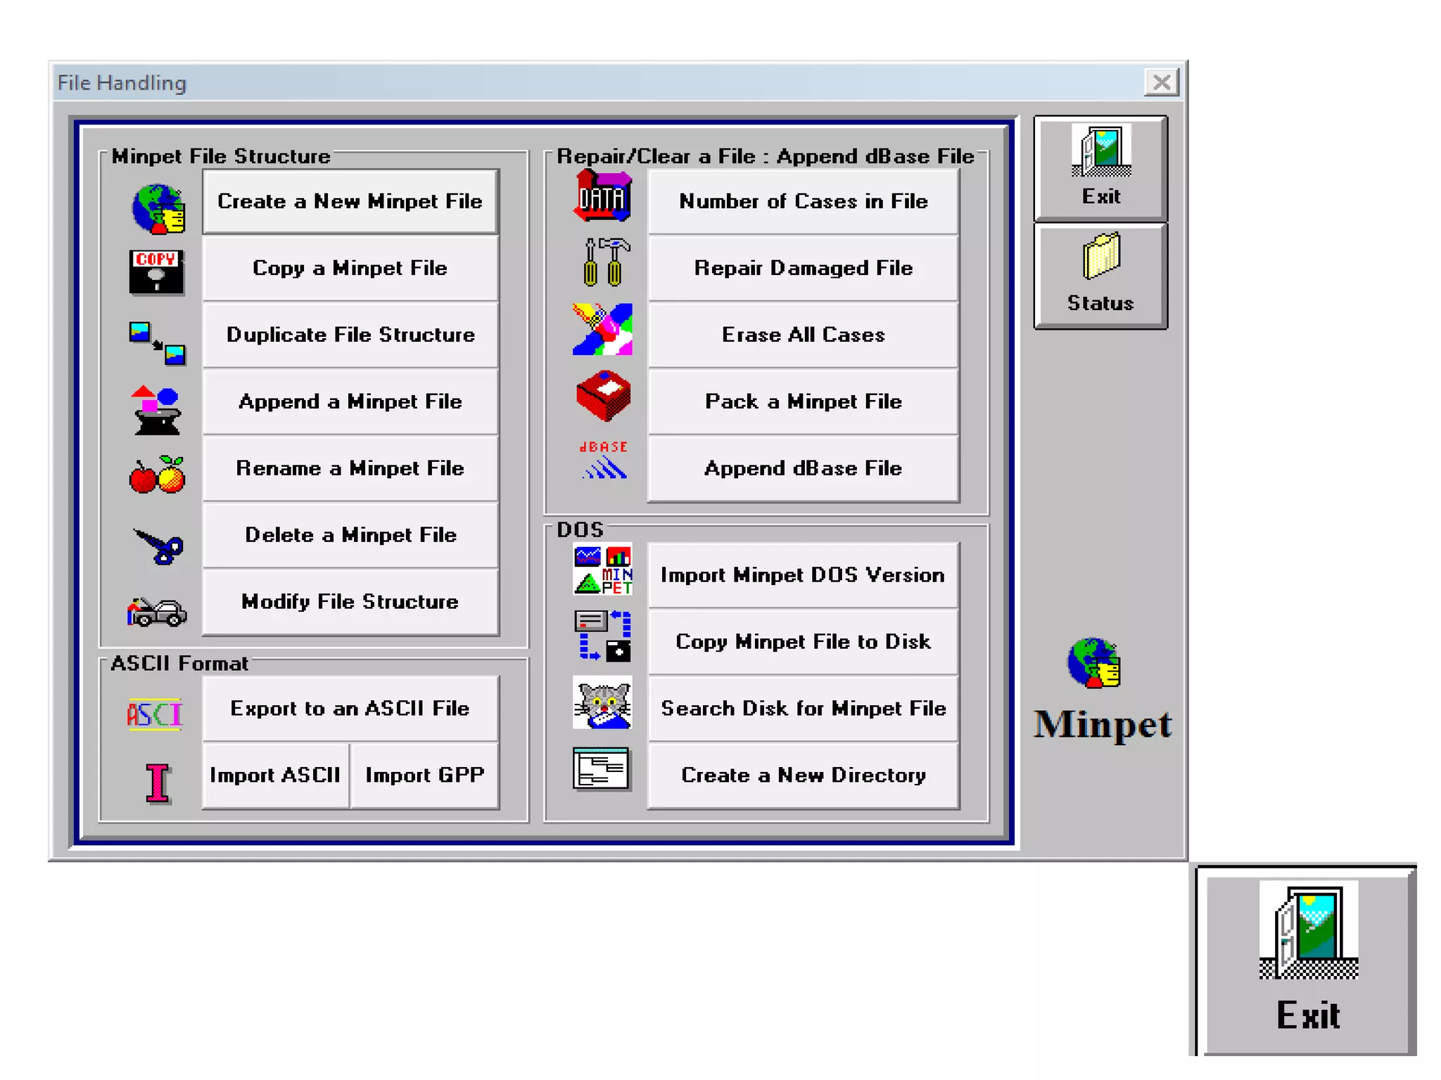Click the small Exit door button in dialog
Viewport: 1441px width, 1080px height.
[x=1100, y=169]
